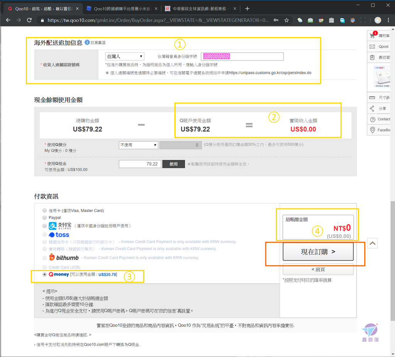Screen dimensions: 395x357
Task: Click the 購買全球Q商店商品時請確認 link
Action: (63, 335)
